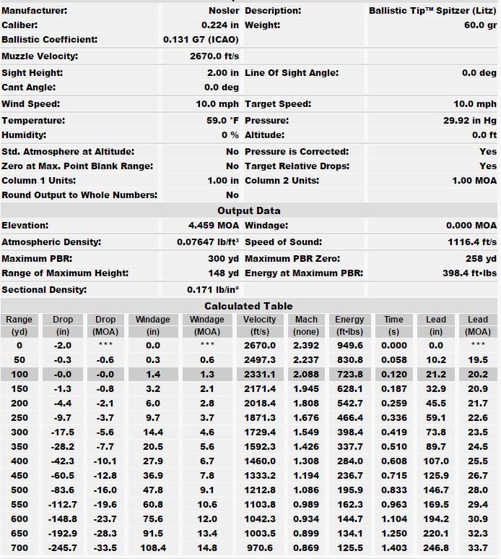Select temperature value 59.0 °F
501x559 pixels.
point(222,121)
